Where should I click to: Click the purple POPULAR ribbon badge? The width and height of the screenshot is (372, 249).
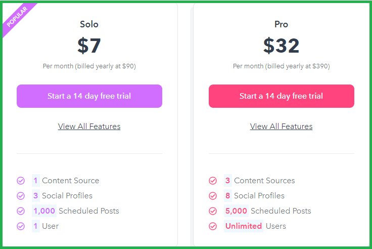coord(17,17)
